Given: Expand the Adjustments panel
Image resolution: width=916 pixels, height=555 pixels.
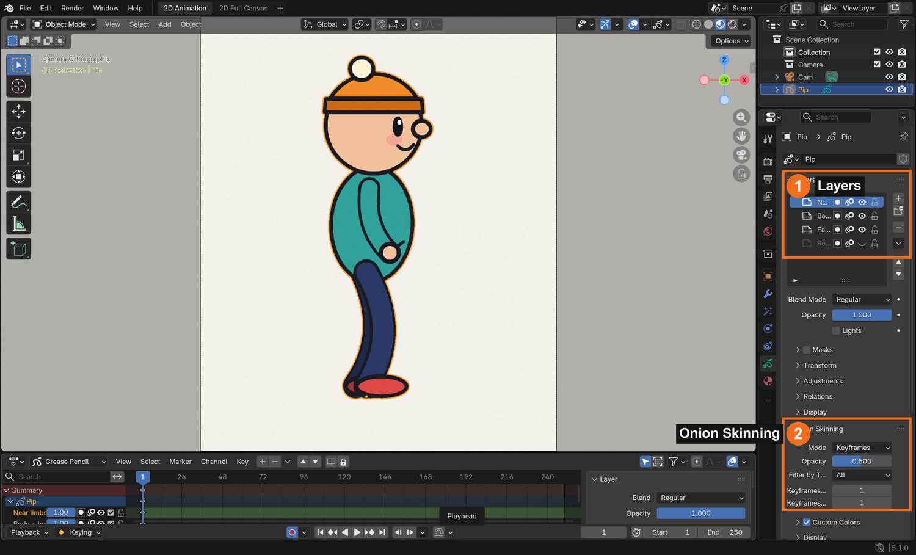Looking at the screenshot, I should [823, 381].
